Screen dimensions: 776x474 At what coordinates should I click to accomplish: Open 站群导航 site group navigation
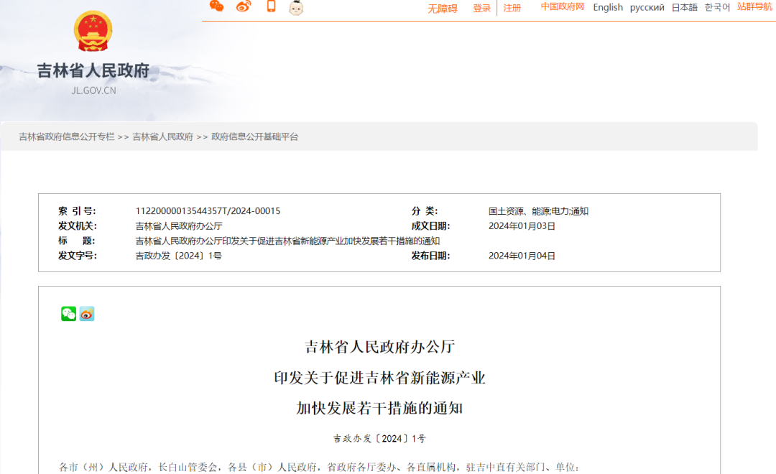click(754, 7)
